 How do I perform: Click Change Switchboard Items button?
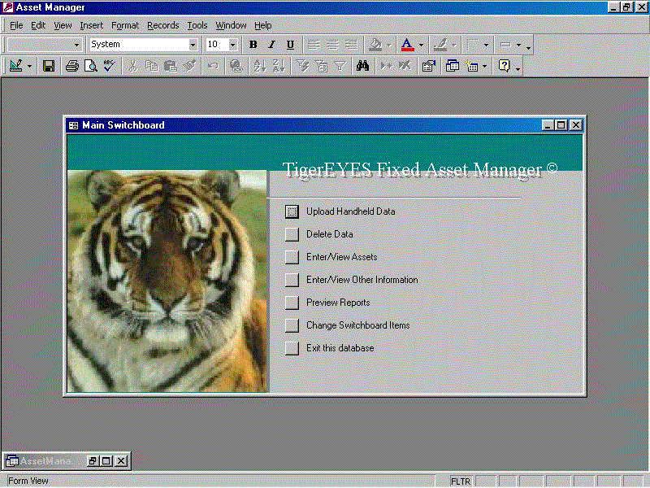(292, 326)
